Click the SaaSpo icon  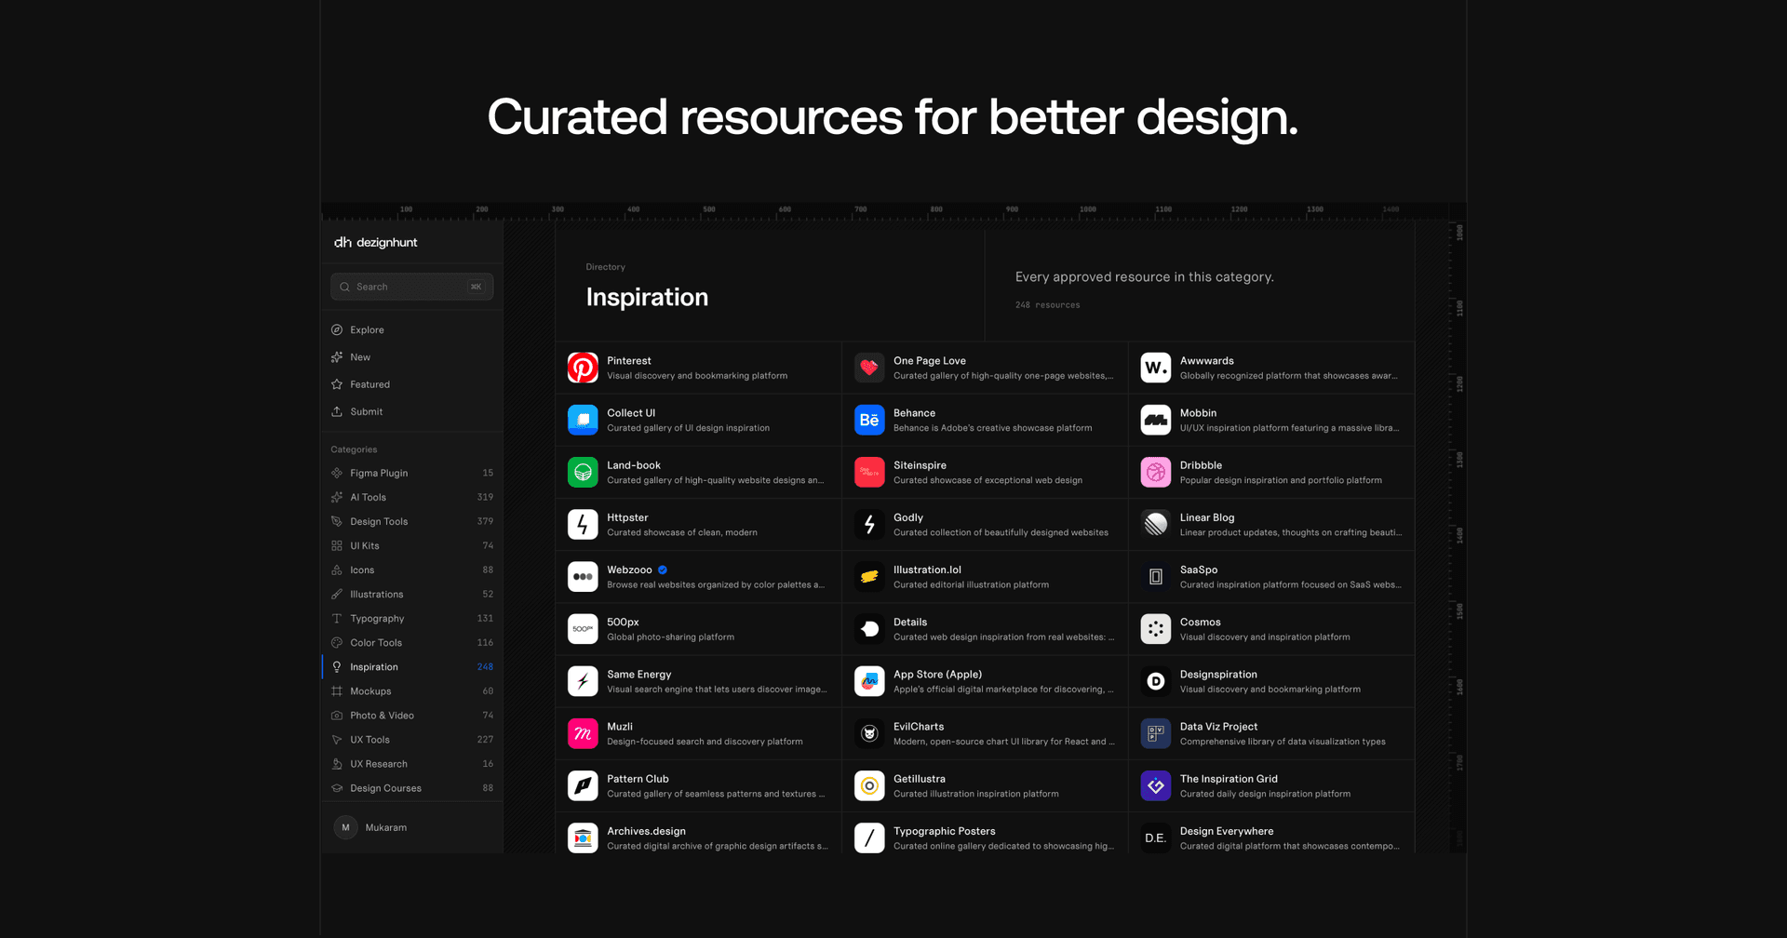click(x=1156, y=577)
